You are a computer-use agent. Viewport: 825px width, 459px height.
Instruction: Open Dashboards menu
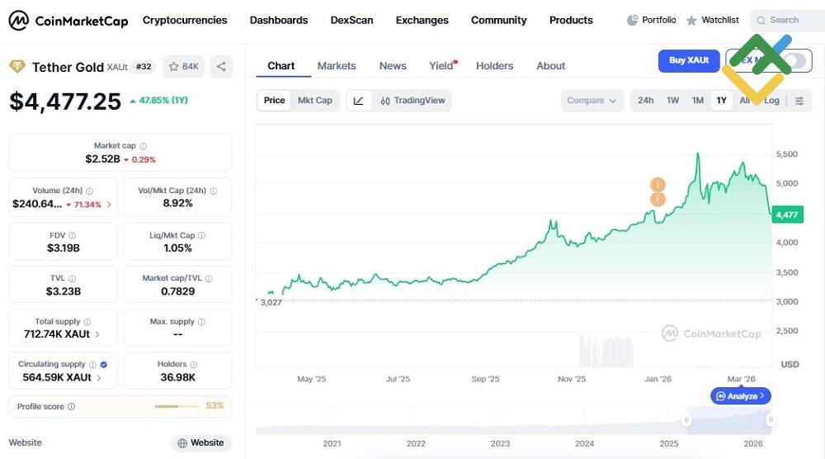tap(279, 20)
